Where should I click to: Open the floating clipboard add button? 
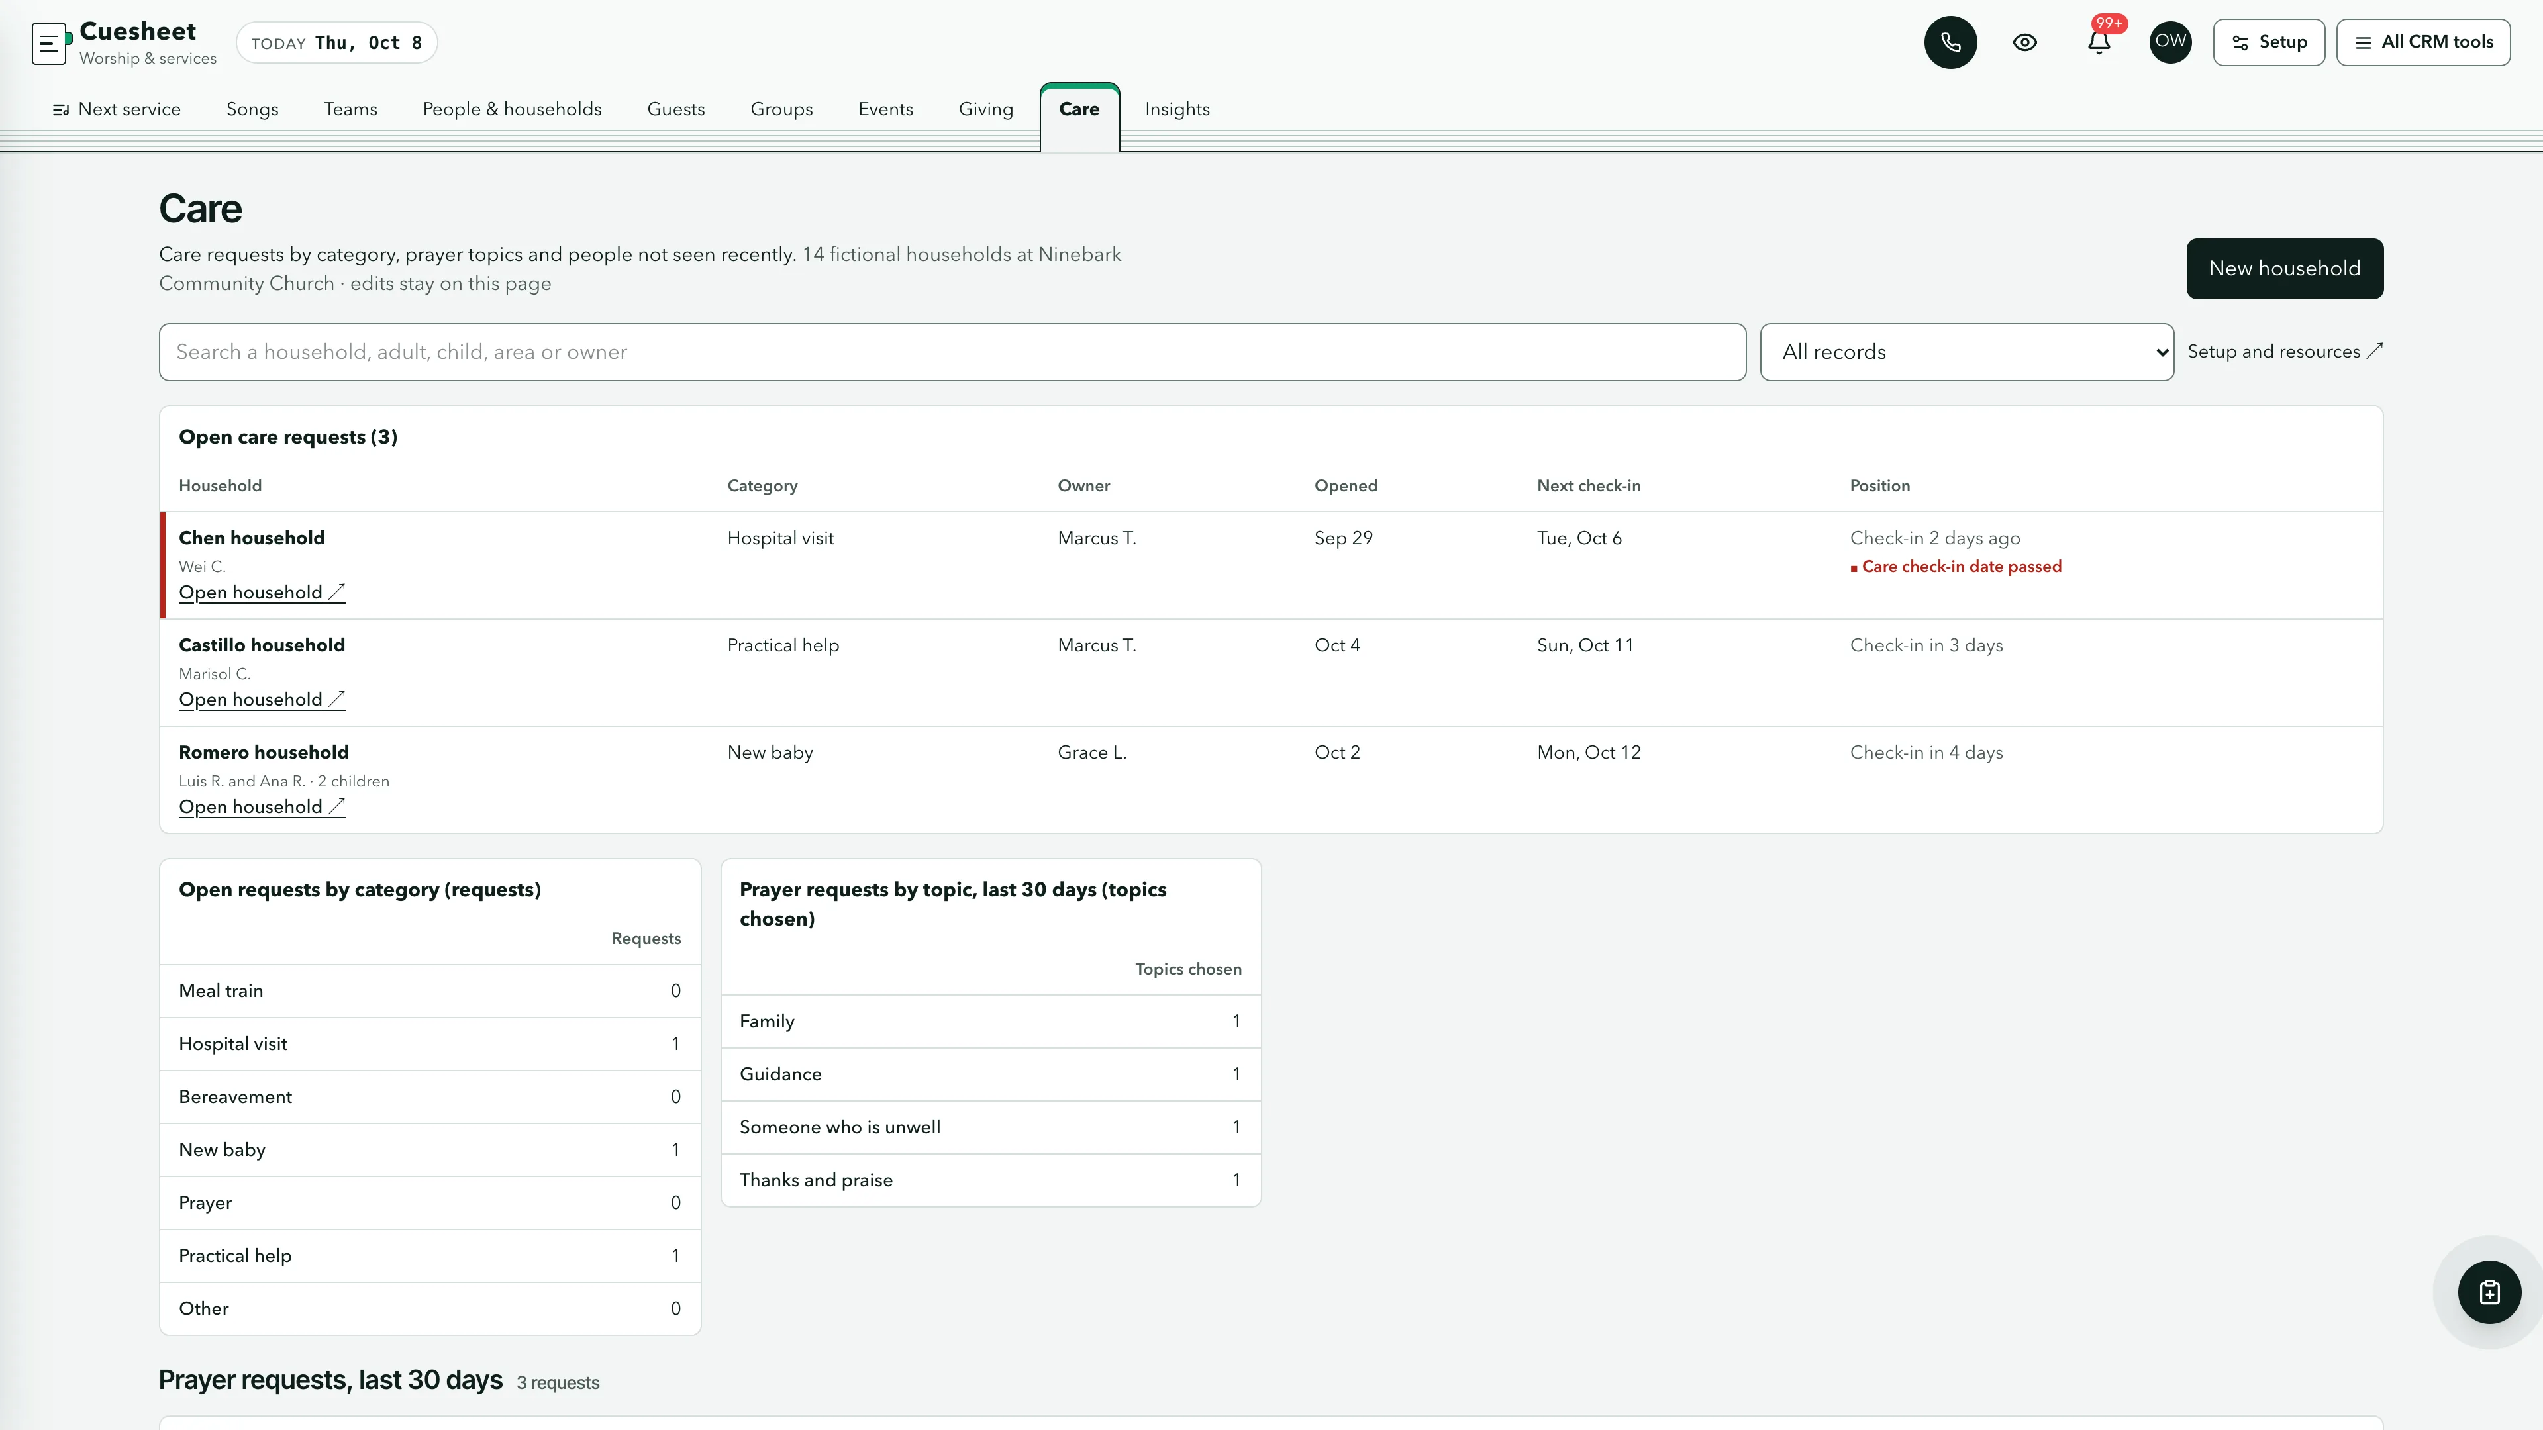point(2489,1292)
